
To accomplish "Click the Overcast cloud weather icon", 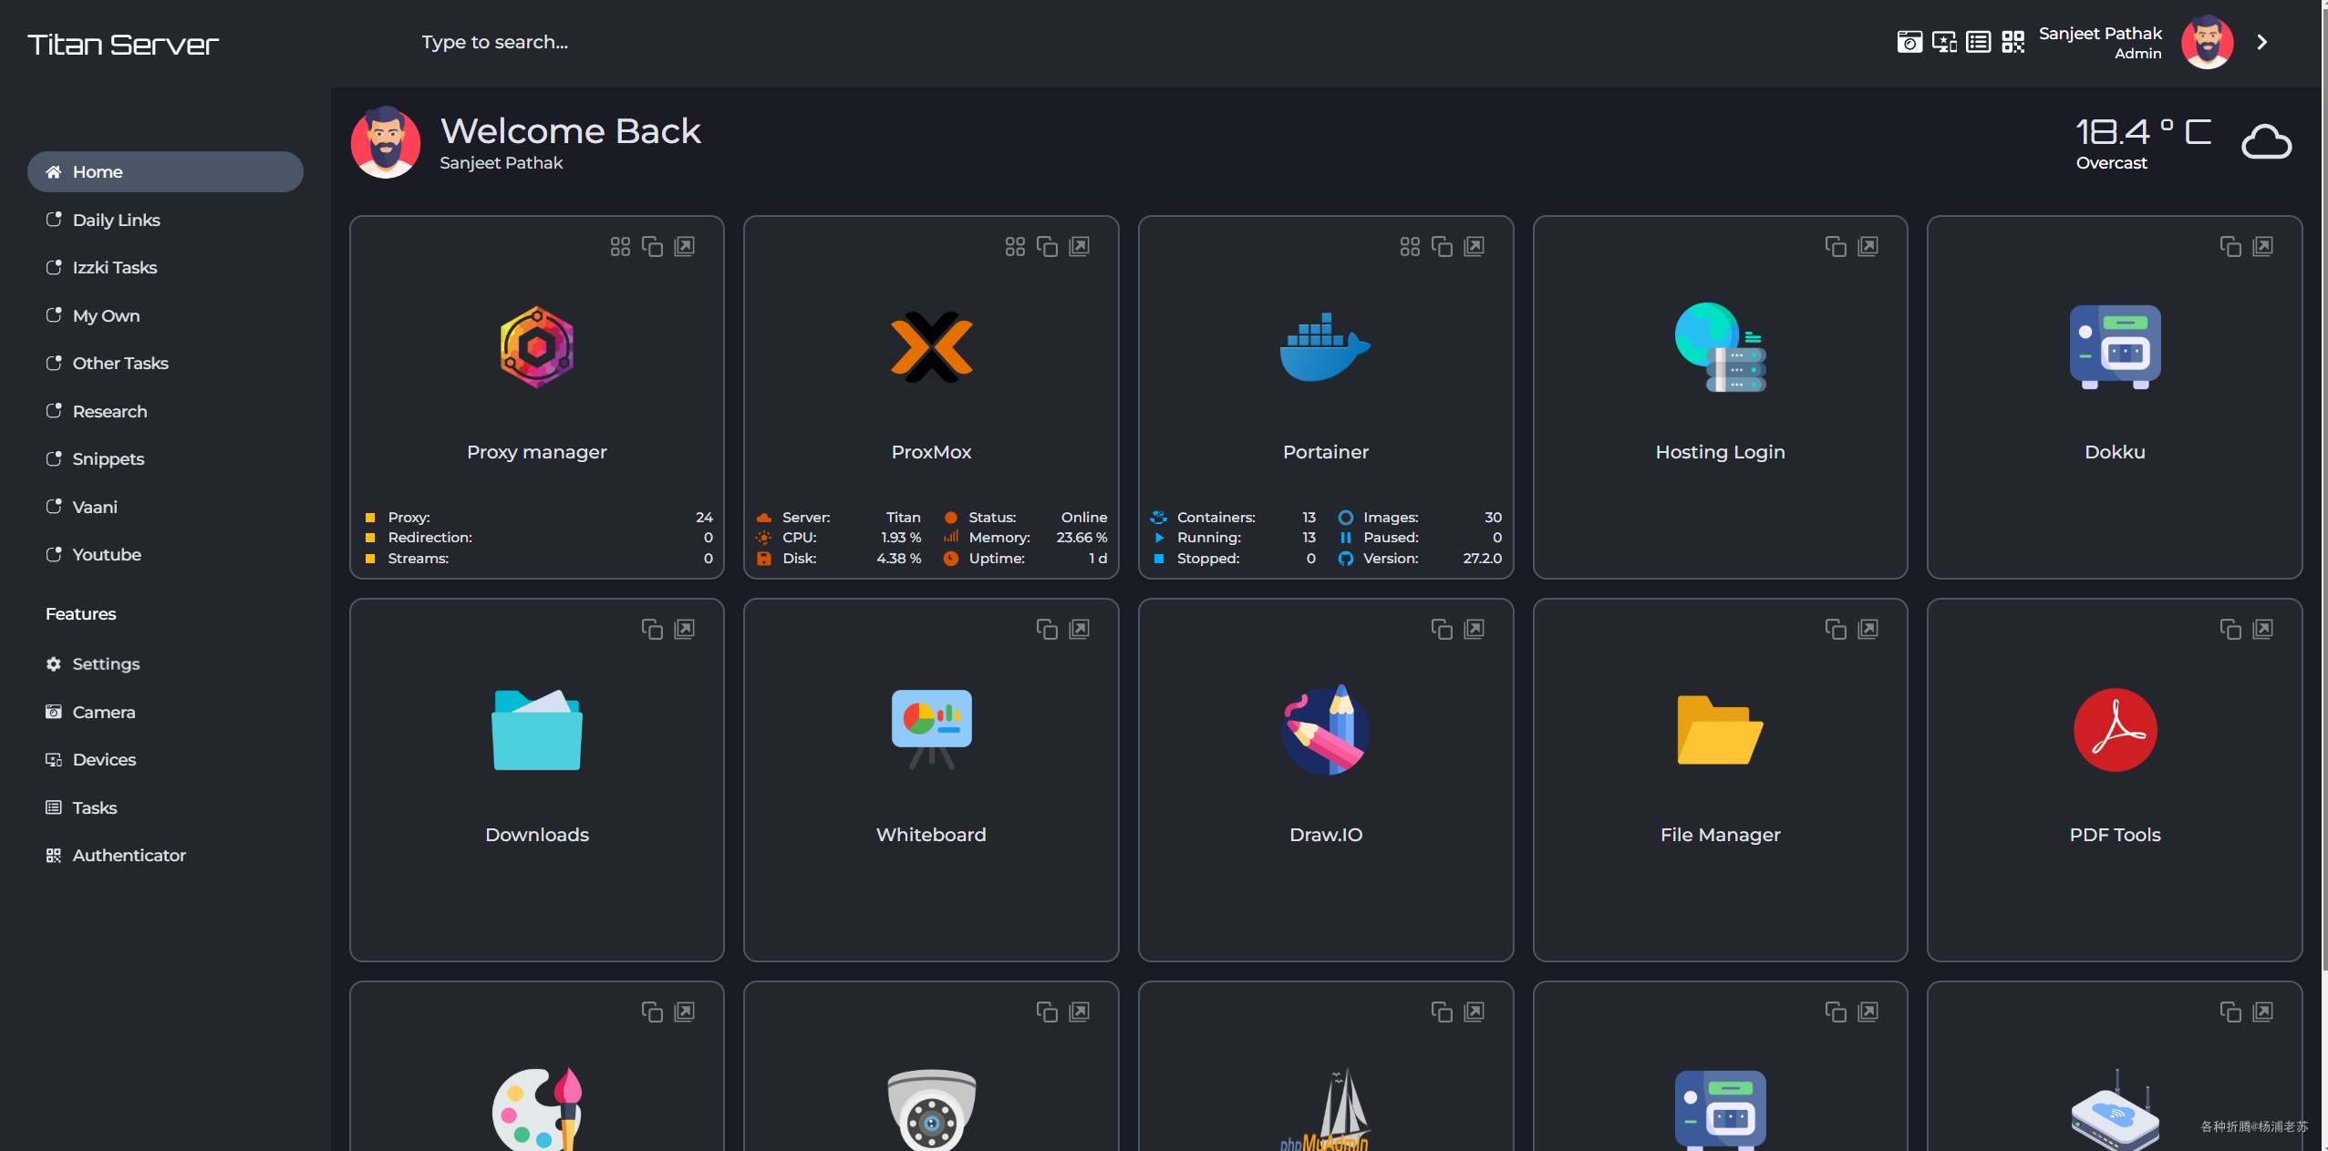I will pos(2266,141).
